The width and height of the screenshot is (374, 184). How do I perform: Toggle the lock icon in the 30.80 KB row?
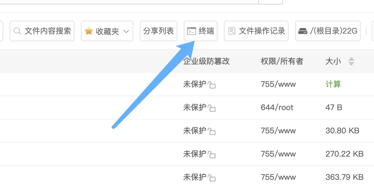(x=212, y=131)
